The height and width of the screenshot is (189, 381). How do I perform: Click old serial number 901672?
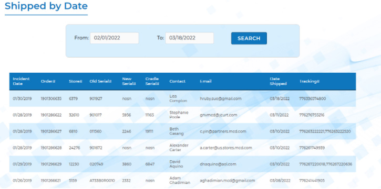[x=96, y=148]
